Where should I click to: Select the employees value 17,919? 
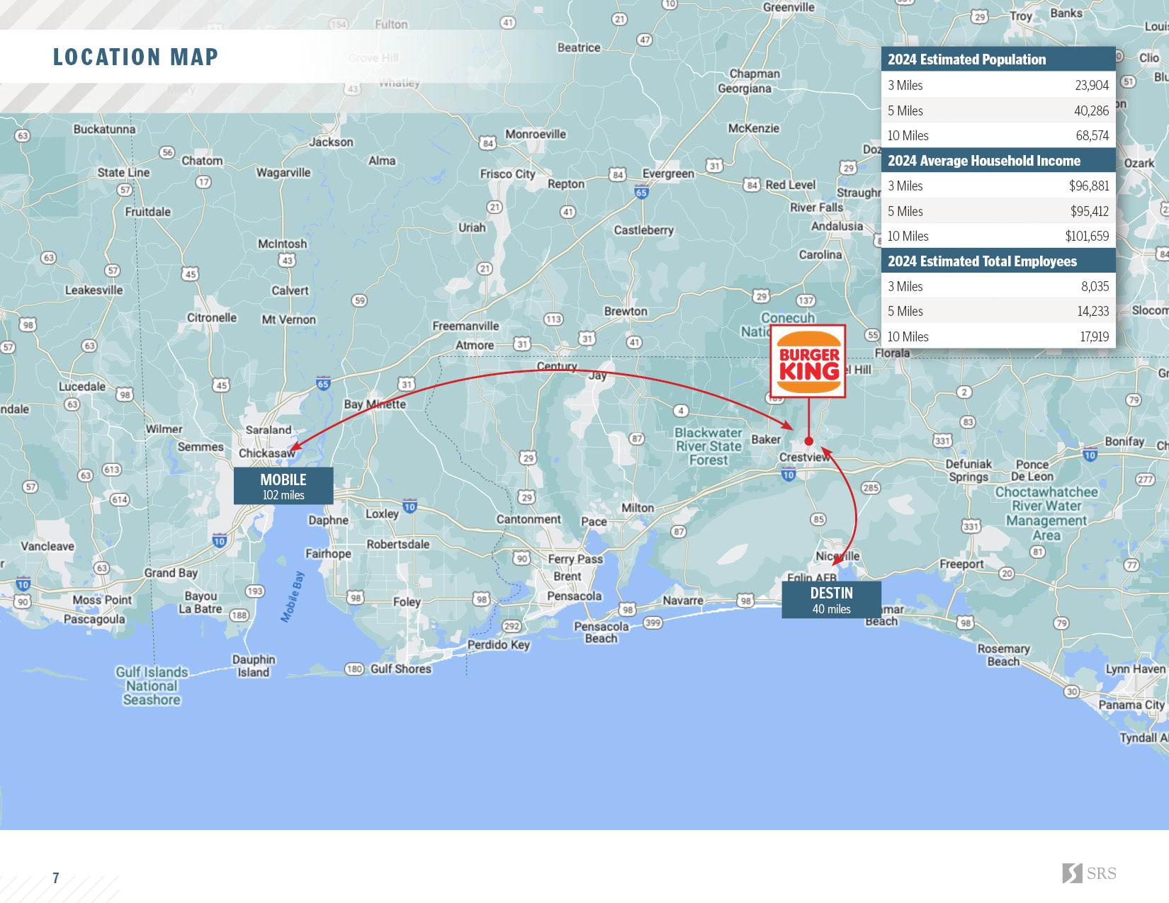1094,336
